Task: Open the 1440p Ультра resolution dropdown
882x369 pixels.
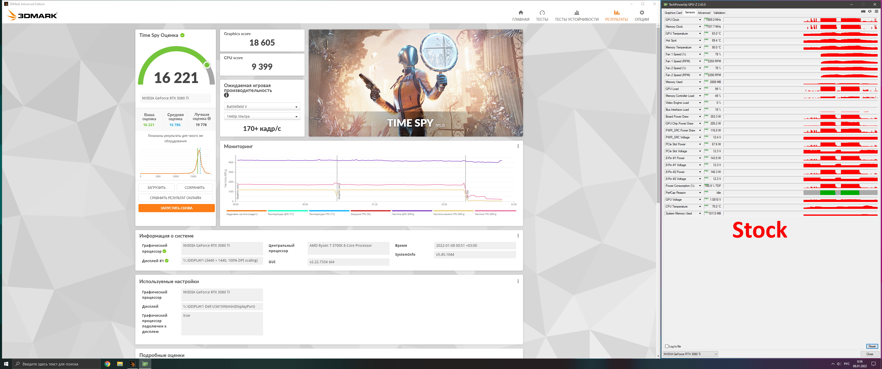Action: [262, 117]
